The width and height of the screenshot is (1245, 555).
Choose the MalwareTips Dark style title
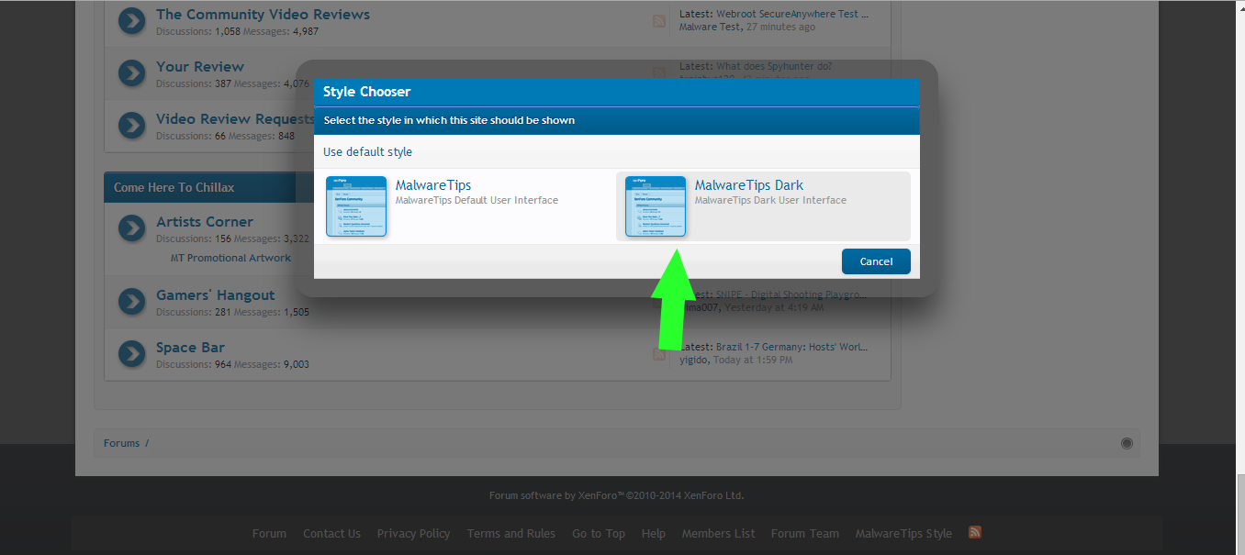click(749, 185)
